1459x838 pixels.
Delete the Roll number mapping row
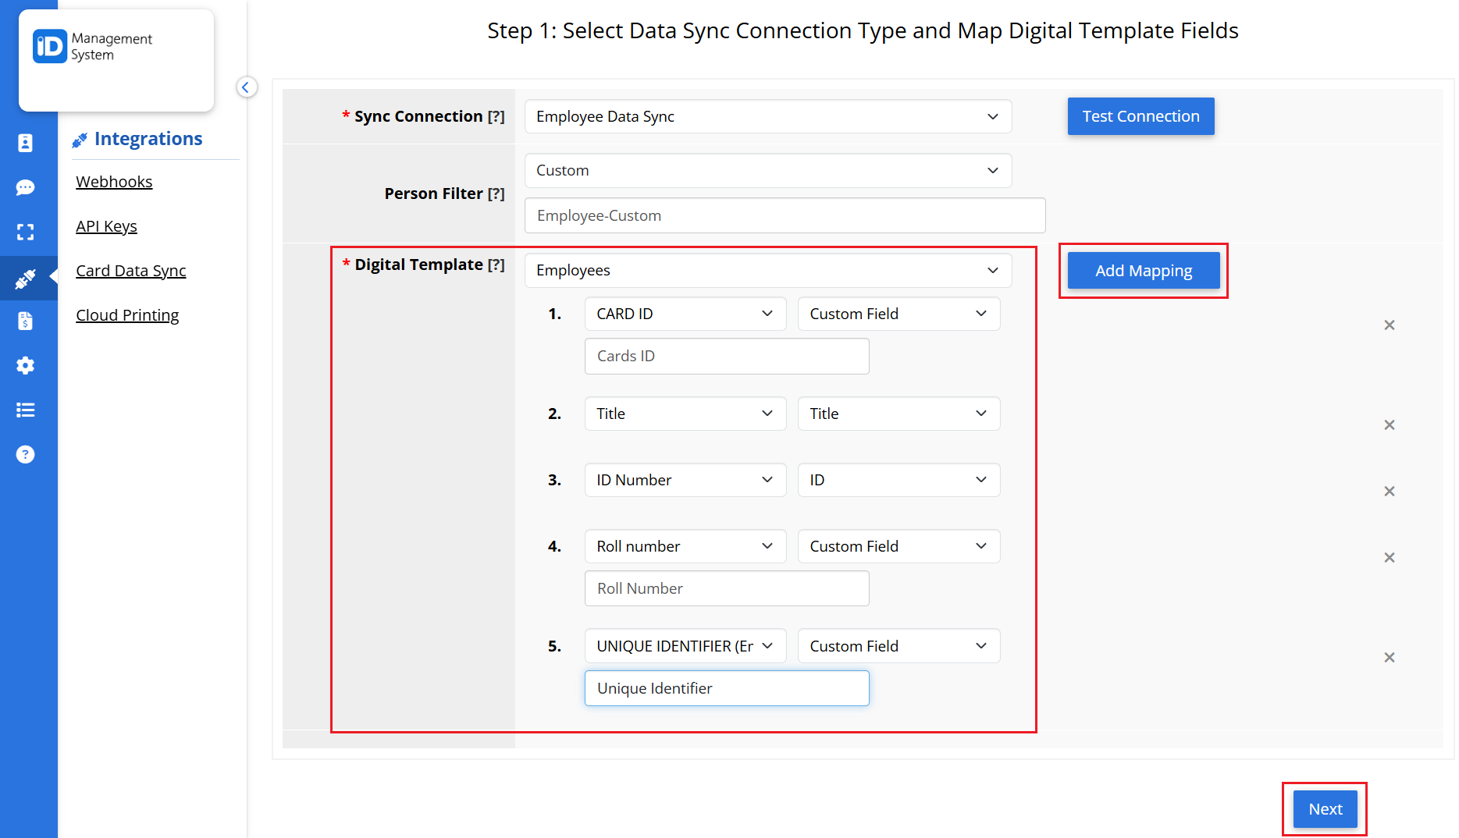click(1389, 558)
